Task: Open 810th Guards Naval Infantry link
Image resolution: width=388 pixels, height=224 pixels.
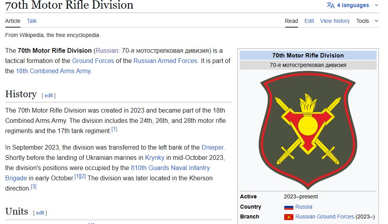Action: coord(170,168)
